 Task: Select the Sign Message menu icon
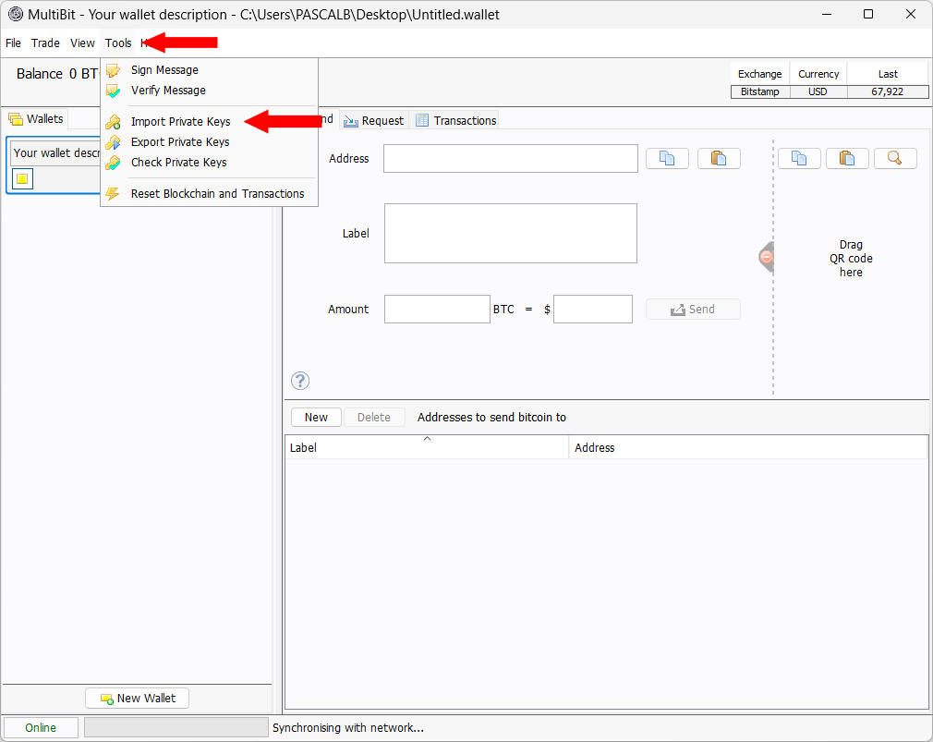click(x=114, y=69)
